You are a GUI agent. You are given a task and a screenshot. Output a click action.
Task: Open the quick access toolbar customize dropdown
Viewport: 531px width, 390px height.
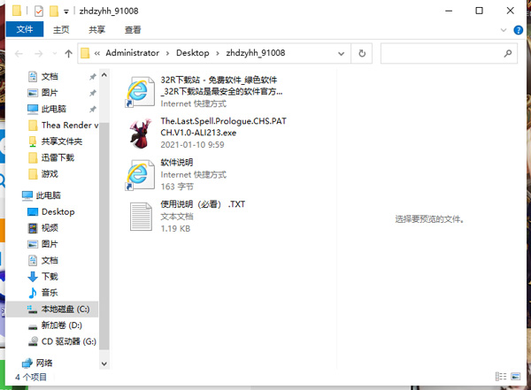pyautogui.click(x=66, y=11)
